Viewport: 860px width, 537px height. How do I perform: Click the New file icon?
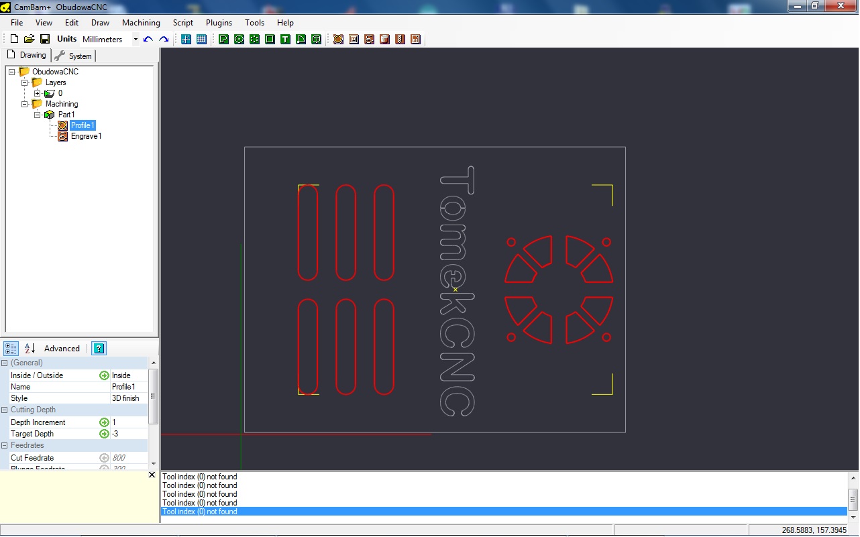tap(14, 39)
